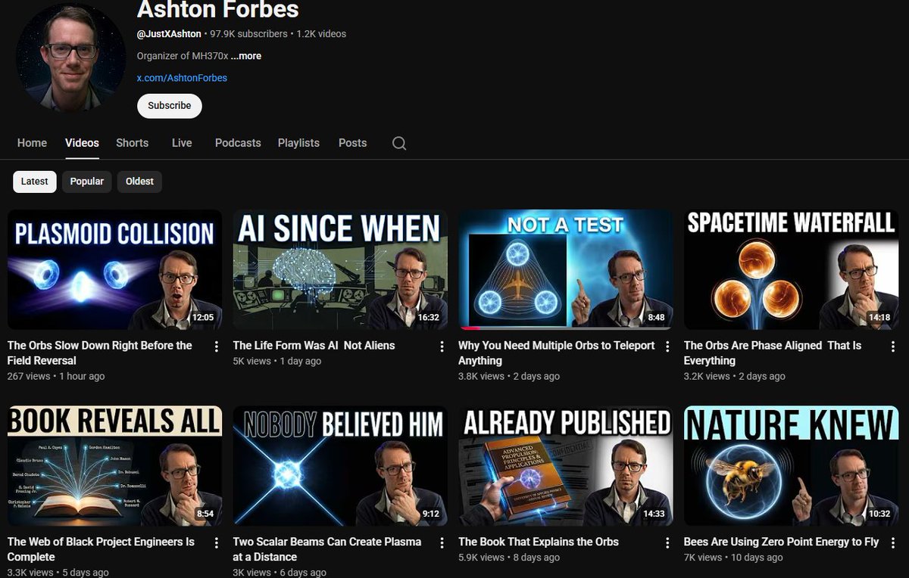Viewport: 909px width, 578px height.
Task: Sort videos by Popular
Action: click(x=87, y=182)
